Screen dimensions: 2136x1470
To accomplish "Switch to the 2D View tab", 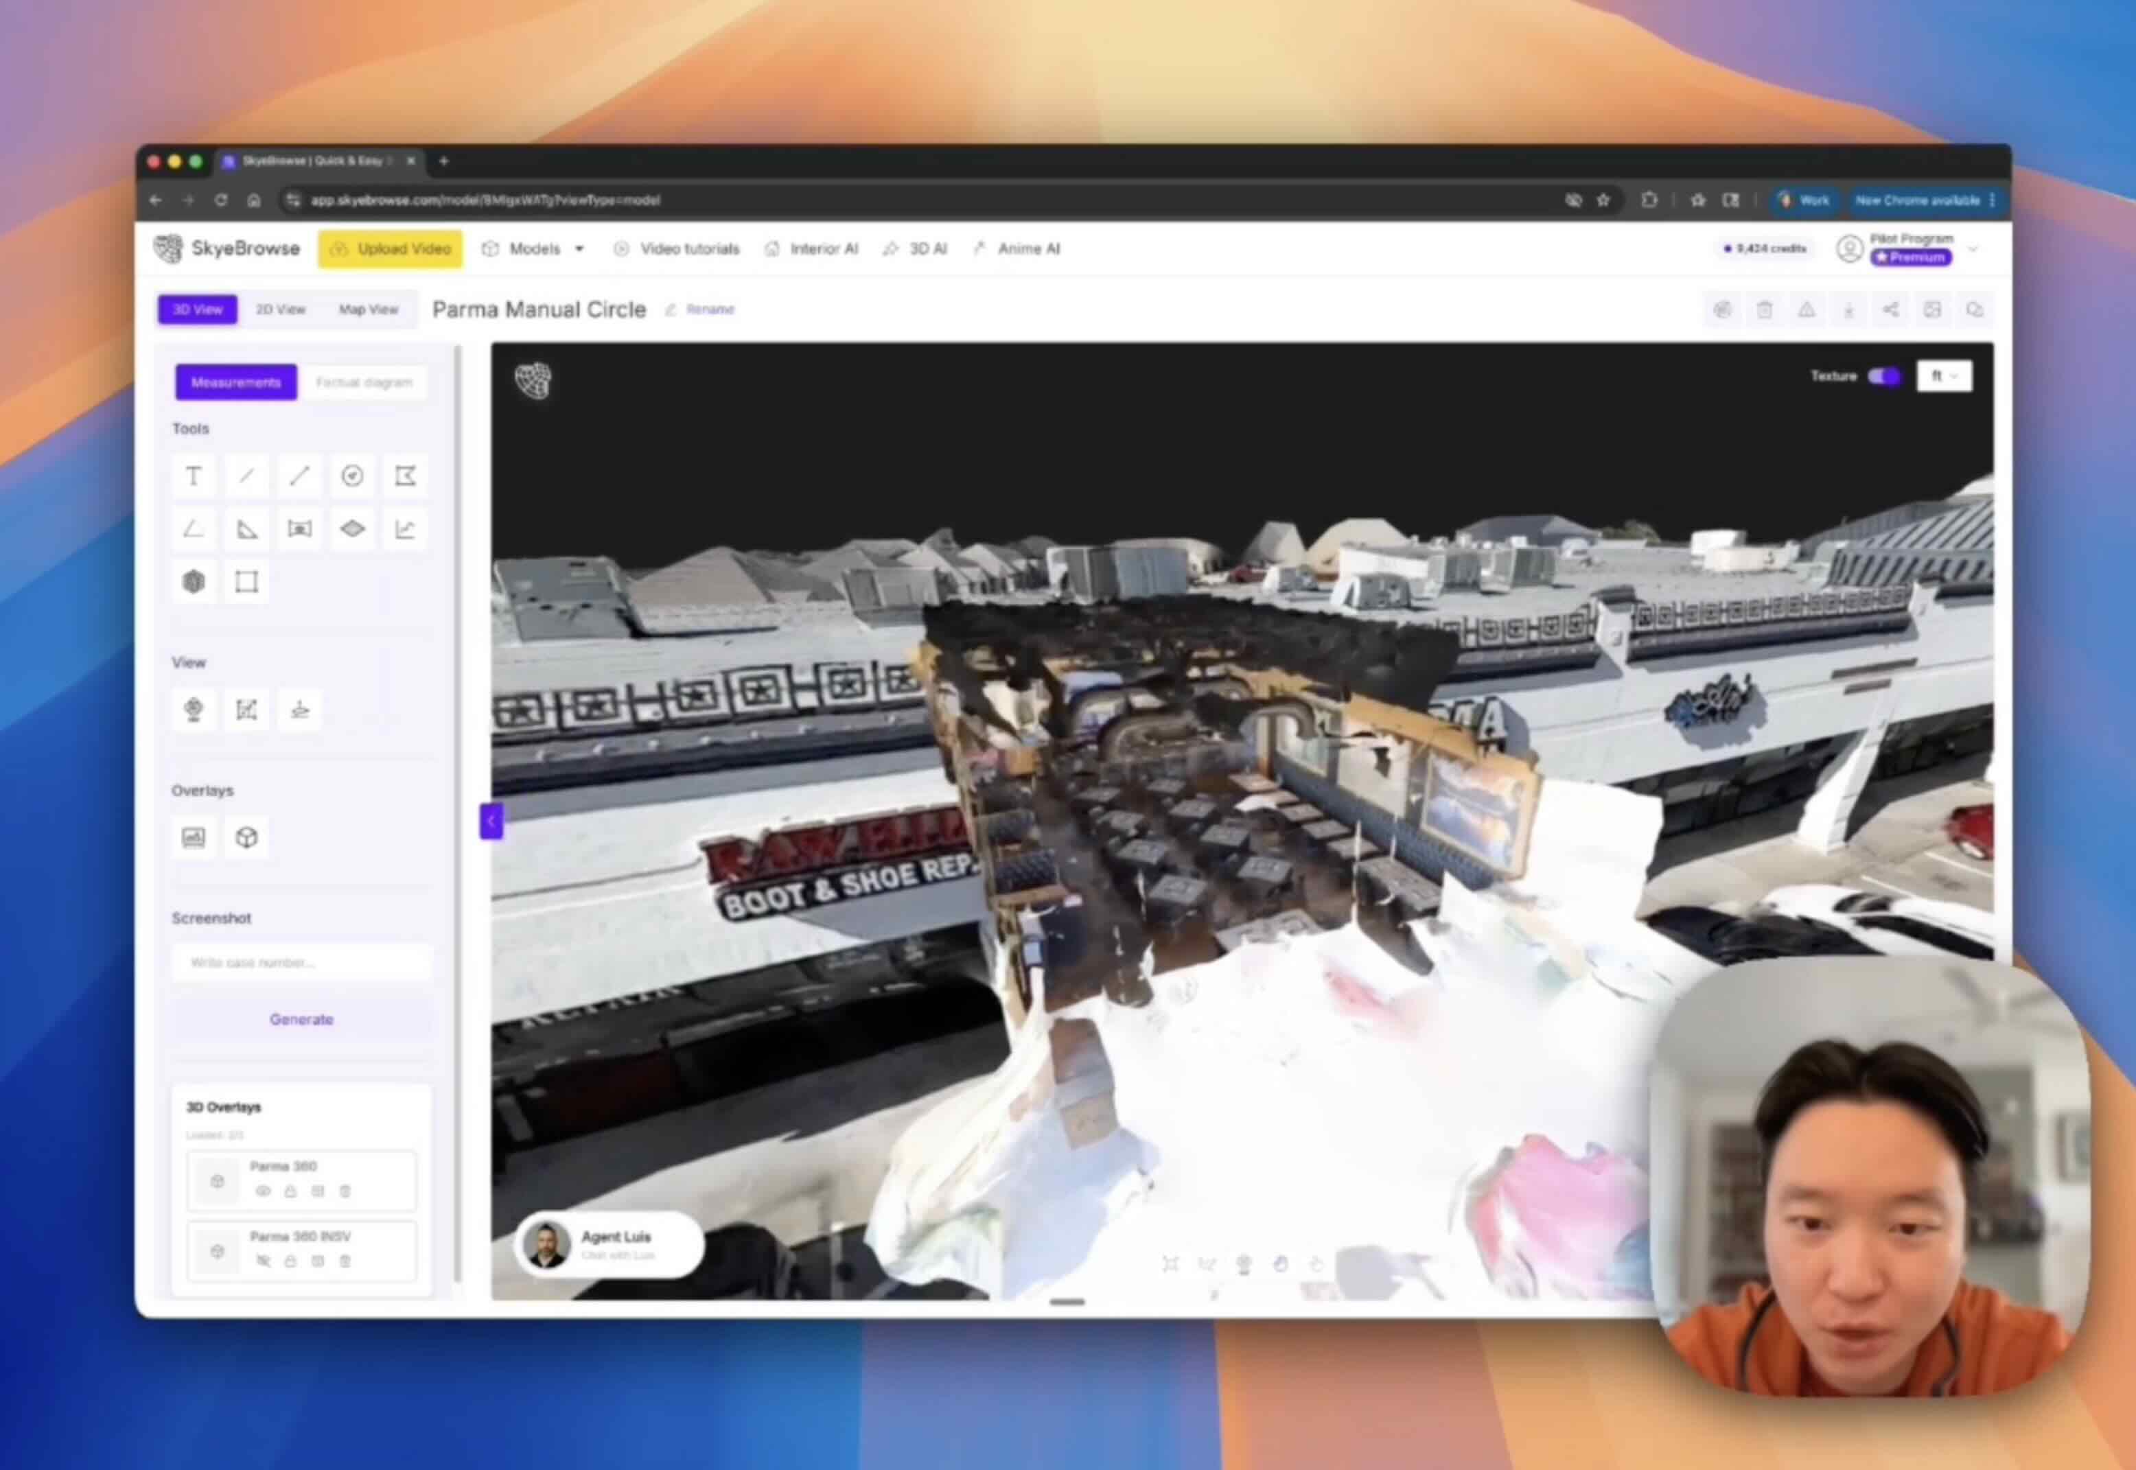I will click(280, 310).
